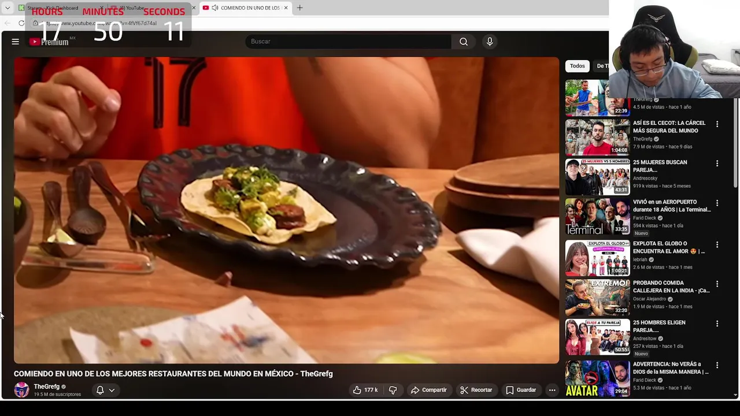Click the video title below the player
The width and height of the screenshot is (740, 416).
[173, 374]
